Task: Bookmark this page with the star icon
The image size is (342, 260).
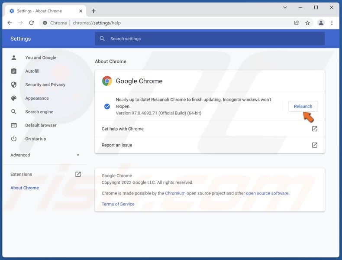Action: 307,23
